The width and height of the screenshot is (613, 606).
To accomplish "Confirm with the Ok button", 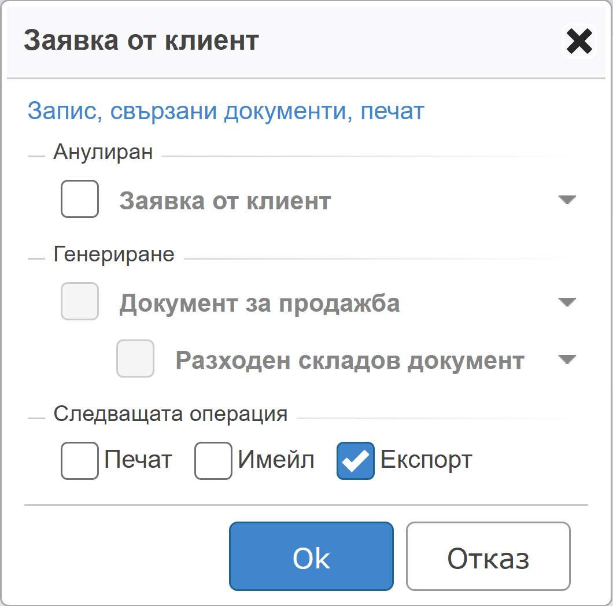I will (x=311, y=556).
